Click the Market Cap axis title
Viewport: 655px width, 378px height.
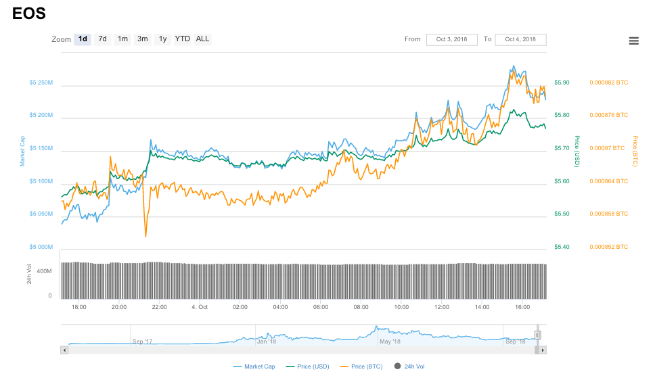(x=22, y=151)
